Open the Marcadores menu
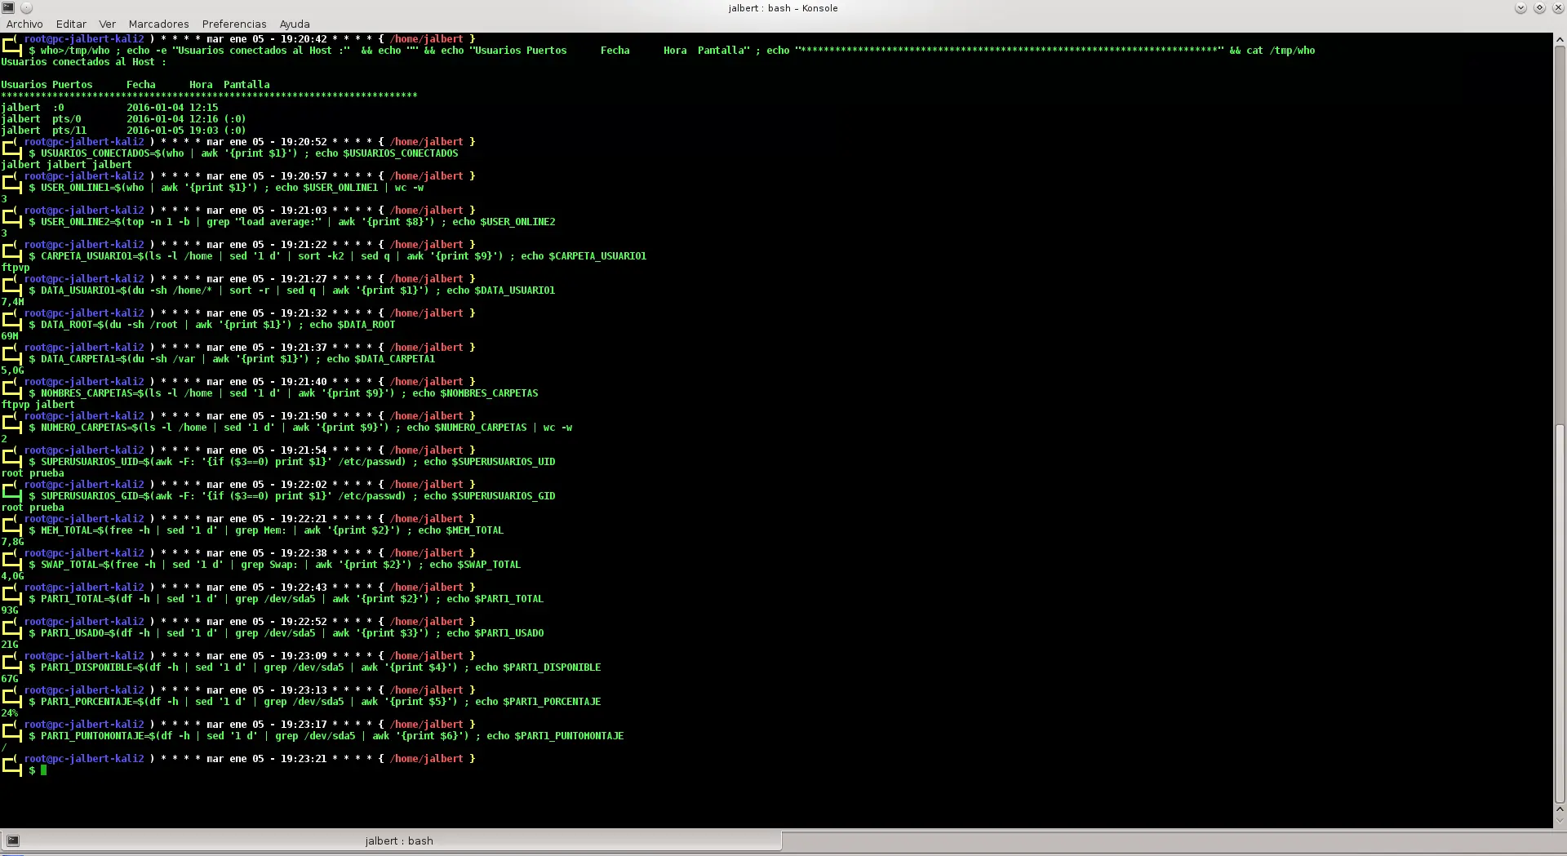Viewport: 1567px width, 856px height. [158, 24]
